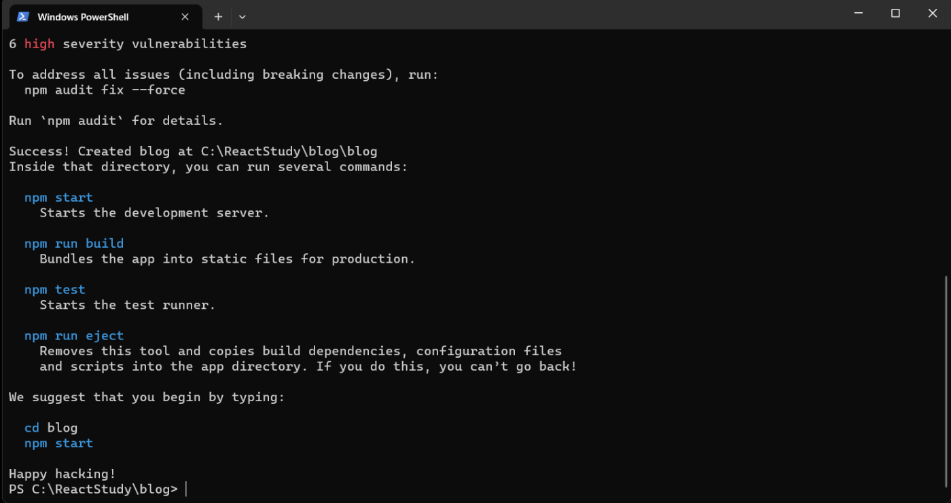Viewport: 951px width, 503px height.
Task: Click empty title bar area beside the tabs
Action: (543, 15)
